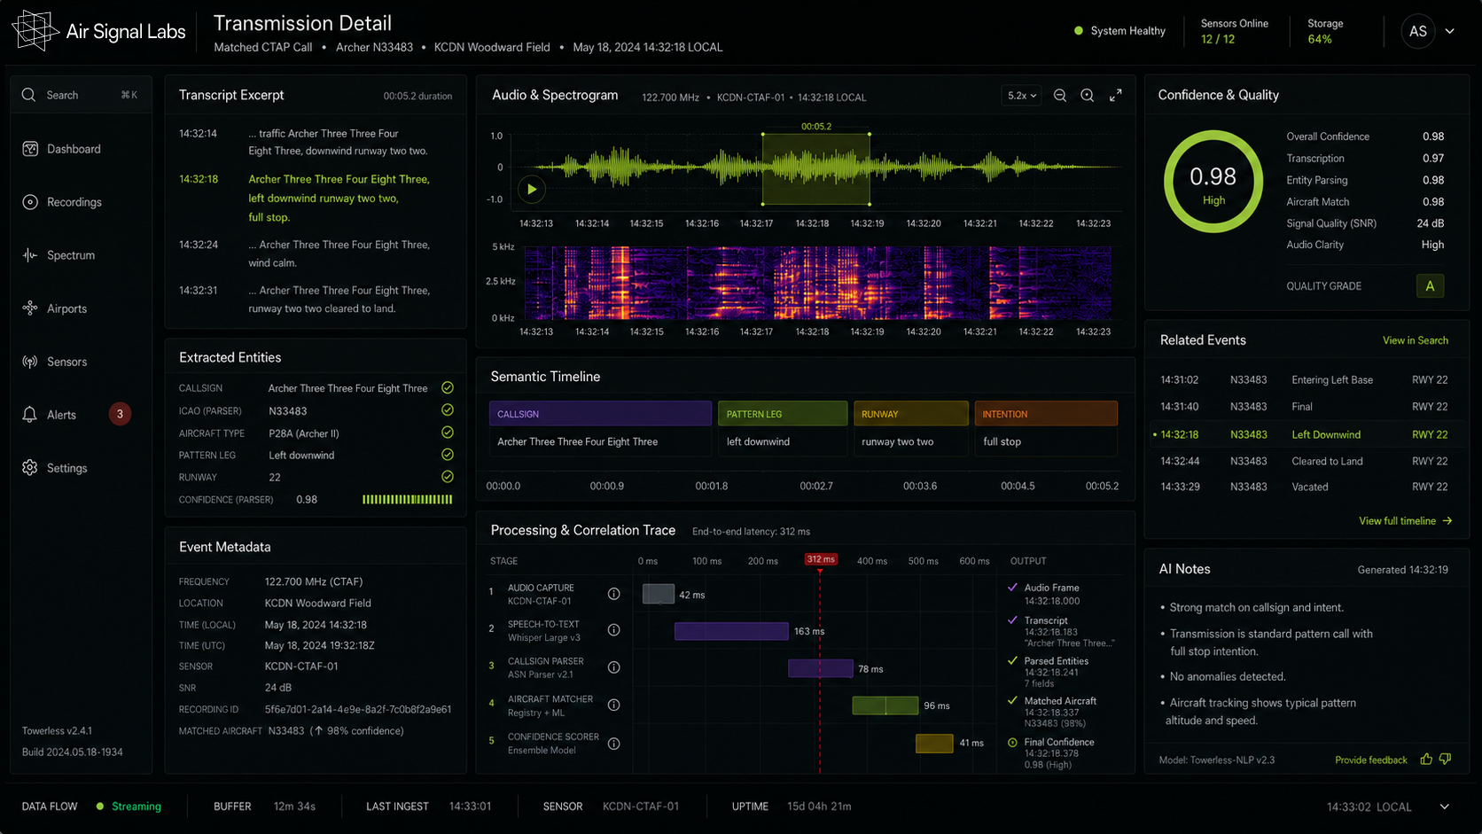Image resolution: width=1482 pixels, height=834 pixels.
Task: Select the 14:31:02 Entering Left Base event
Action: click(1305, 379)
